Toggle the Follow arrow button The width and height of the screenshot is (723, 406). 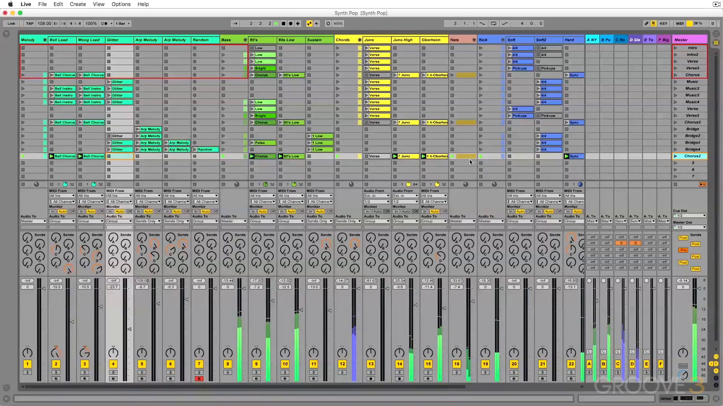(235, 23)
